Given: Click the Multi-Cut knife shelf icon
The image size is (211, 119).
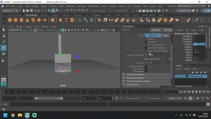Looking at the screenshot, I should point(196,20).
